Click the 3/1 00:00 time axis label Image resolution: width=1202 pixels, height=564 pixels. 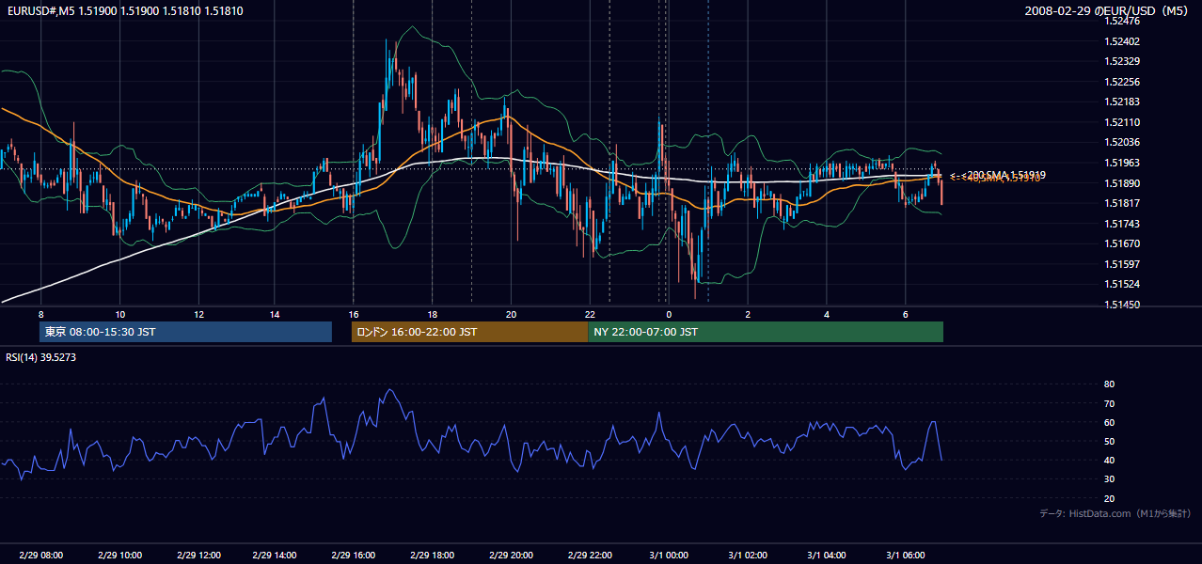pos(669,555)
